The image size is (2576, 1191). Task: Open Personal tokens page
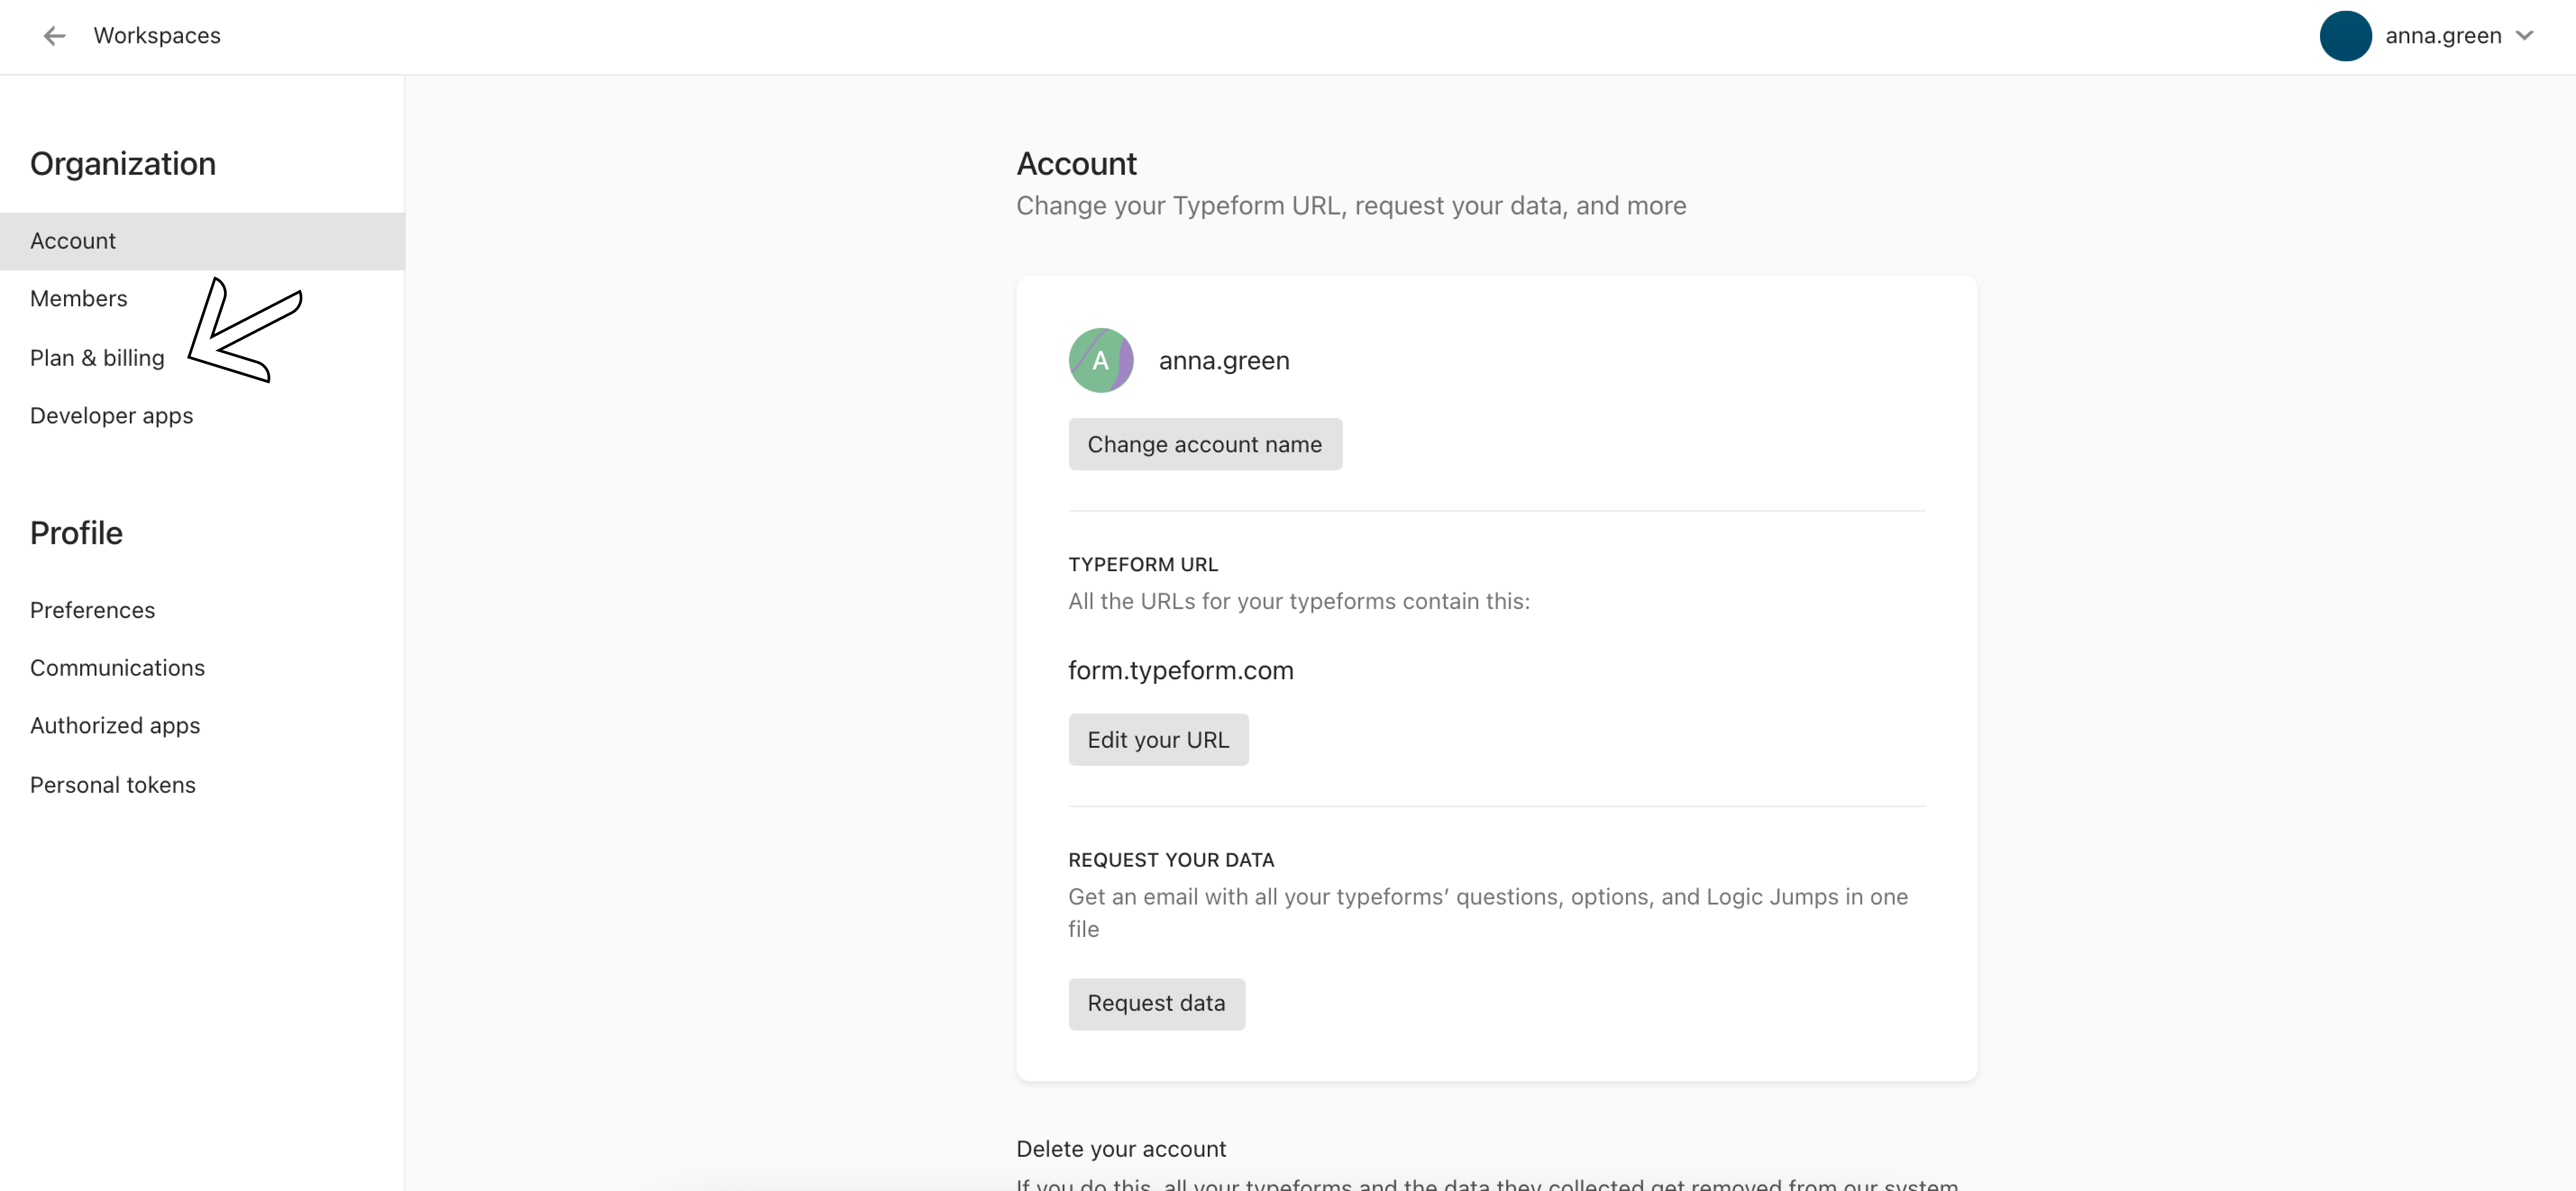point(113,785)
